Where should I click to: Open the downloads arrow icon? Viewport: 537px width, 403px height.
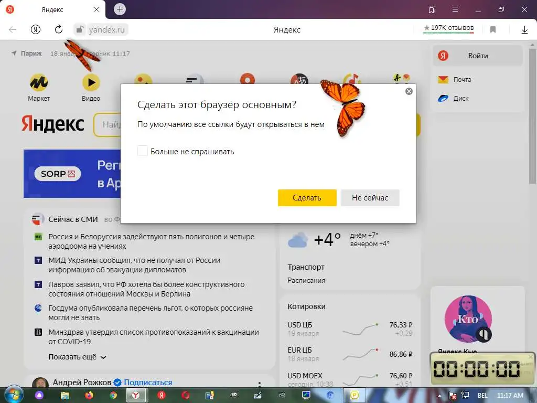click(x=524, y=30)
